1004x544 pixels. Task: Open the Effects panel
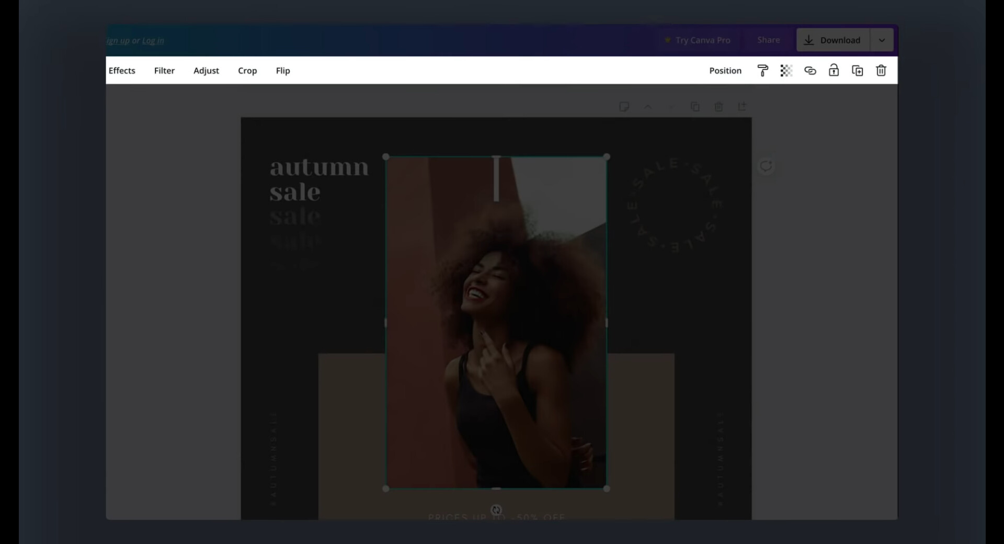tap(122, 71)
